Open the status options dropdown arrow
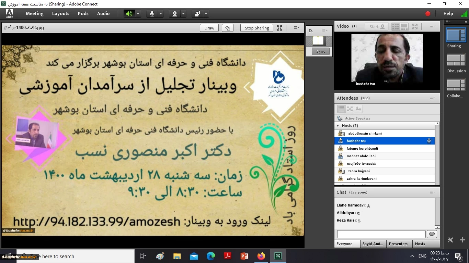This screenshot has height=263, width=469. 206,14
